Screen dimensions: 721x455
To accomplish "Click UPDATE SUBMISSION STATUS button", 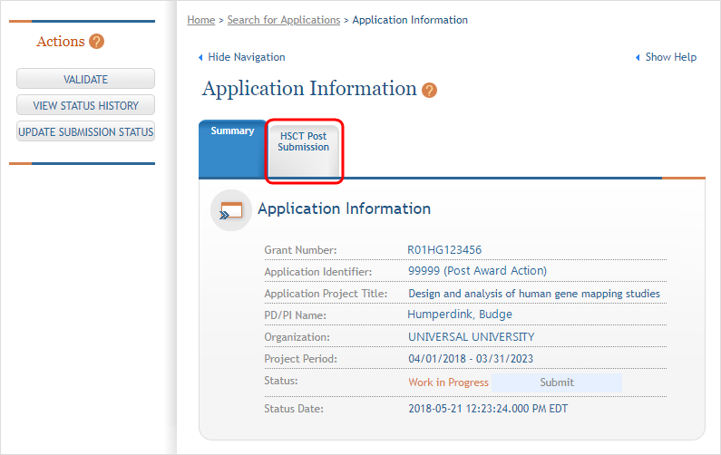I will point(85,131).
